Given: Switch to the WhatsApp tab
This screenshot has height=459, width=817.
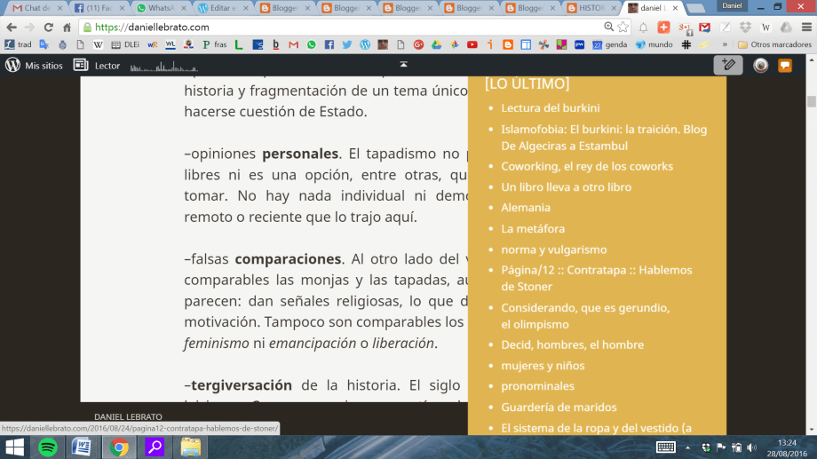Looking at the screenshot, I should coord(160,8).
